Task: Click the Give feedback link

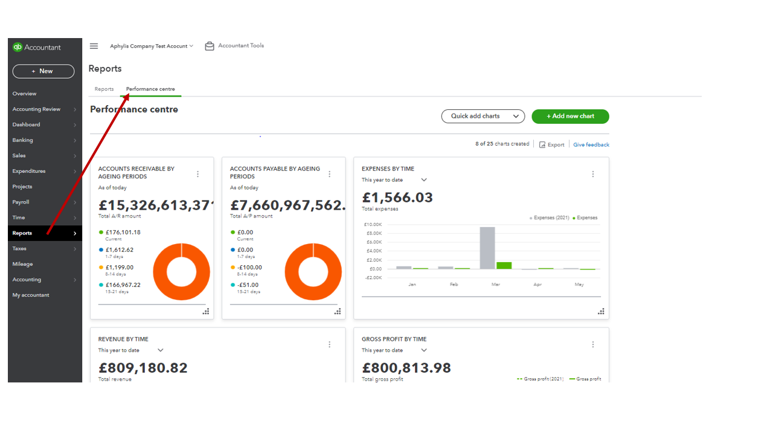Action: point(591,145)
